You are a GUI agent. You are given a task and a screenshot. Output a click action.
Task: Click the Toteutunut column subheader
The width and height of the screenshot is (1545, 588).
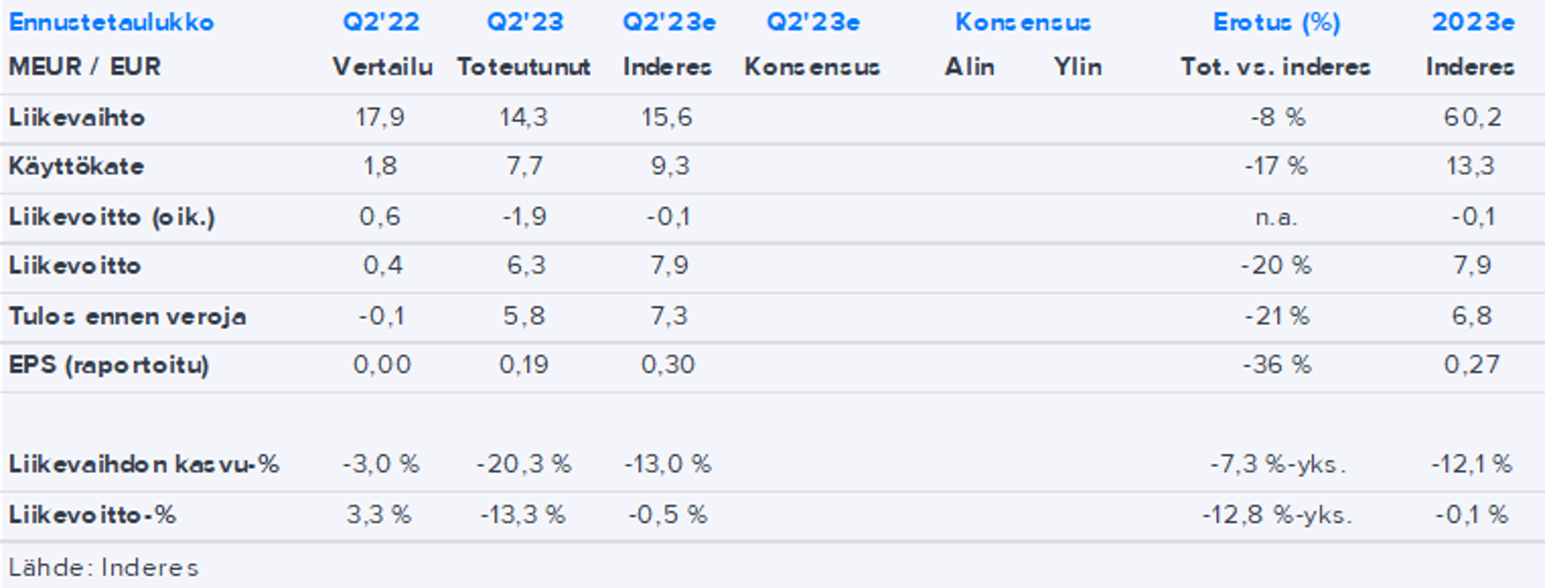click(x=523, y=66)
